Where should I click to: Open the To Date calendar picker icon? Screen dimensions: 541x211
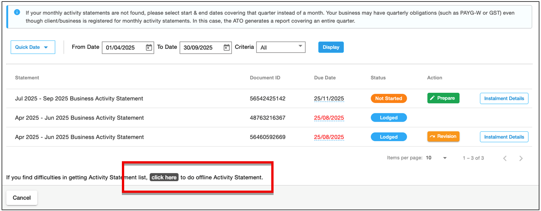[x=227, y=48]
